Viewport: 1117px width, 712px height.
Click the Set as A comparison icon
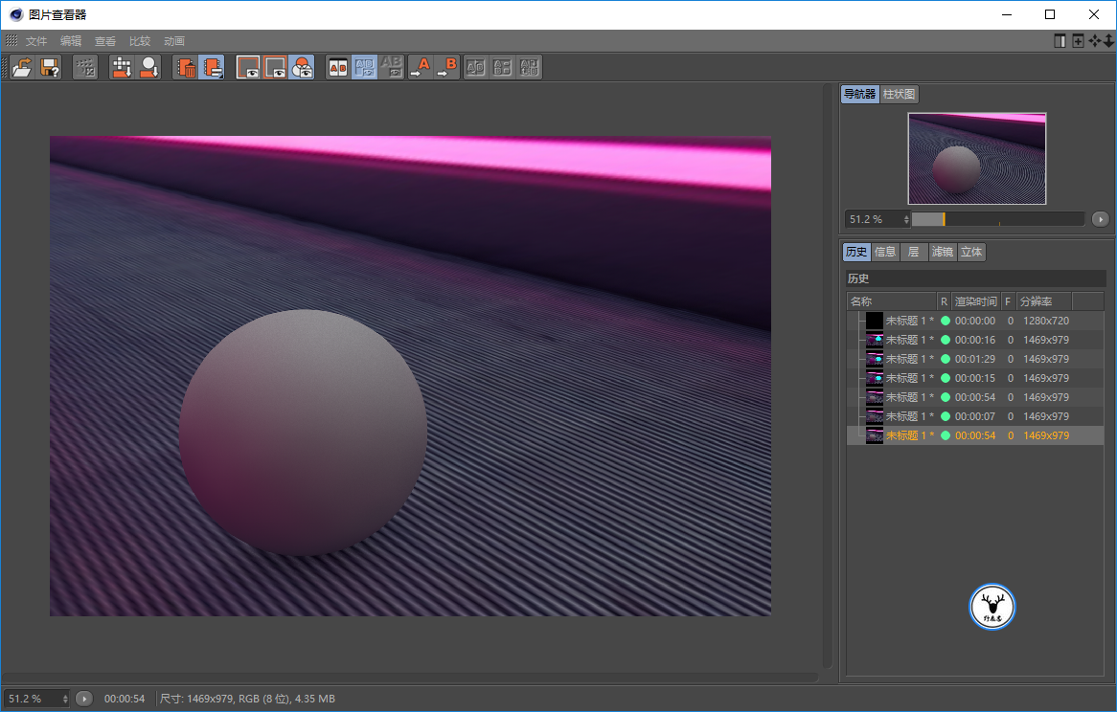pyautogui.click(x=420, y=67)
